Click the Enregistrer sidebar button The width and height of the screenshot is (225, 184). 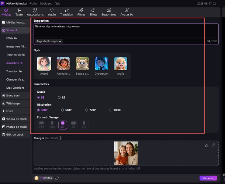15,96
